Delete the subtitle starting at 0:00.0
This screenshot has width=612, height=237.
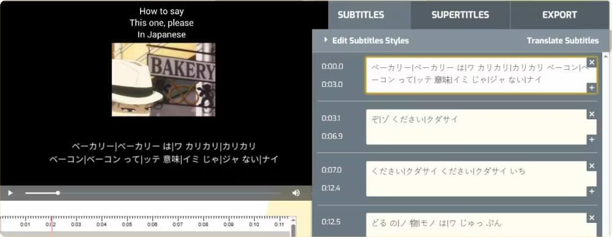592,62
